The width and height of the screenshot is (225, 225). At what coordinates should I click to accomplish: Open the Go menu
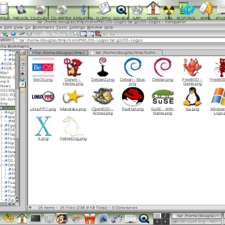tap(28, 28)
